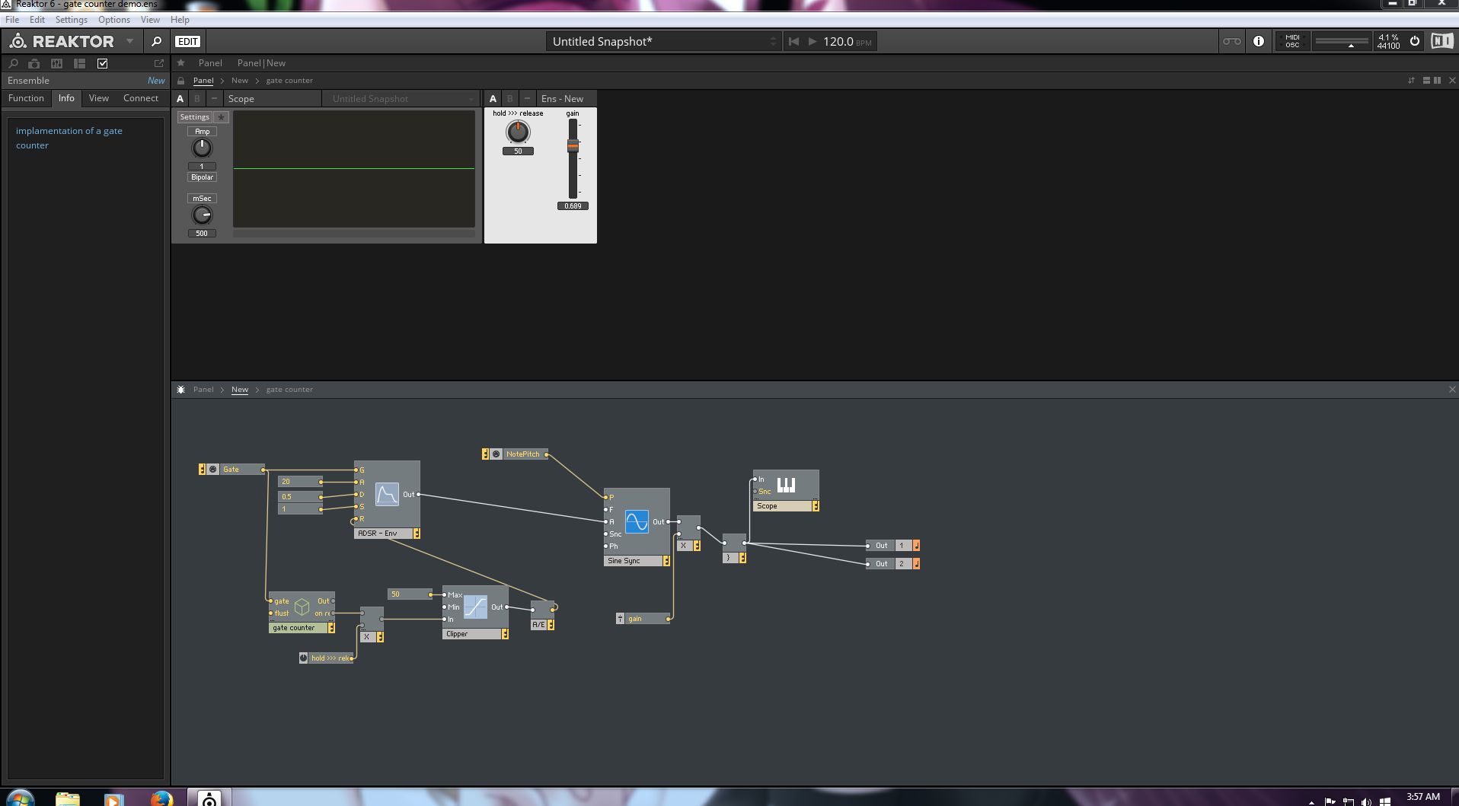Toggle the info hints icon
1459x806 pixels.
coord(1258,42)
